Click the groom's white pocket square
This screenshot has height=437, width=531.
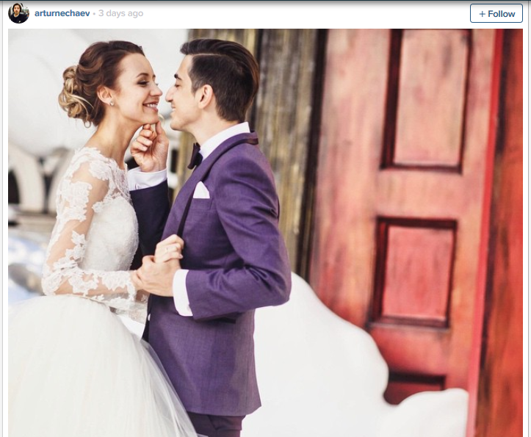201,190
